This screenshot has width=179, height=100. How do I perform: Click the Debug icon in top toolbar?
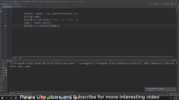click(x=164, y=4)
